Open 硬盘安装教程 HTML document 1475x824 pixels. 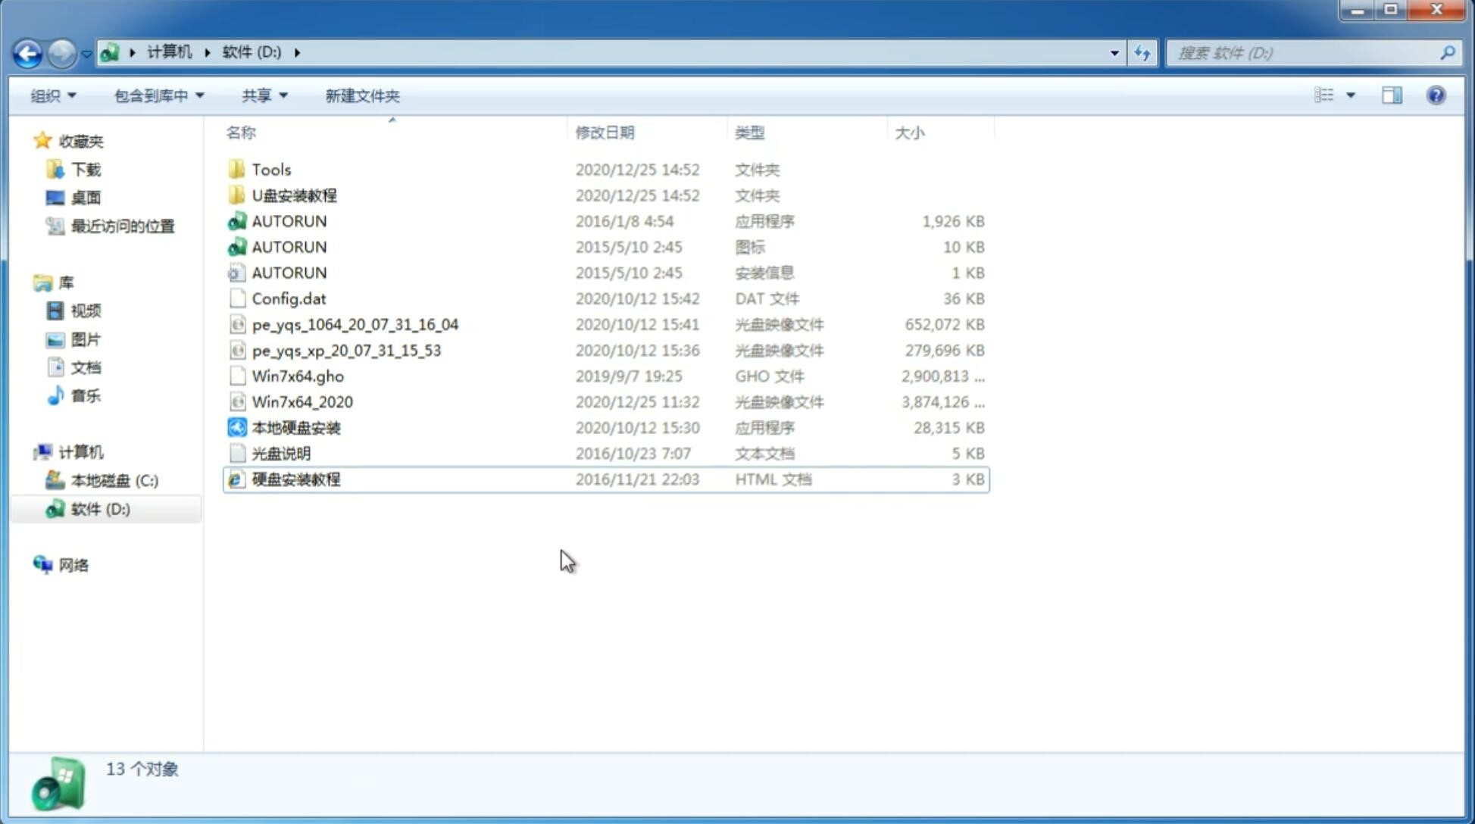pyautogui.click(x=295, y=479)
